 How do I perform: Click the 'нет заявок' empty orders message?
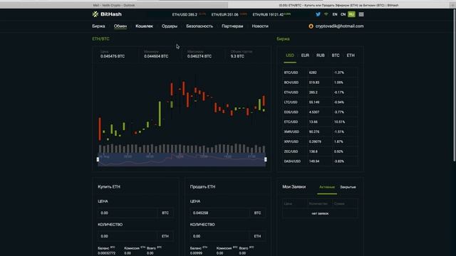[320, 213]
